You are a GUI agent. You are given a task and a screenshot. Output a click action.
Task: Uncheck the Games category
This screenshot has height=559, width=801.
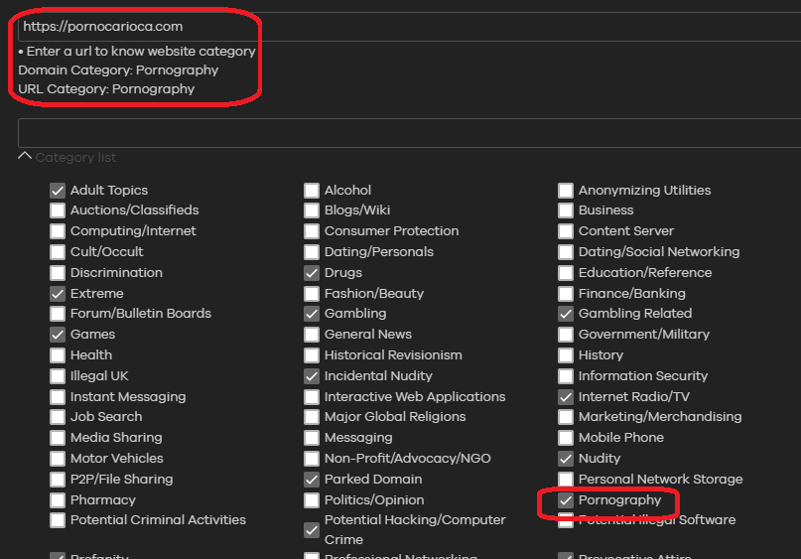[x=58, y=335]
